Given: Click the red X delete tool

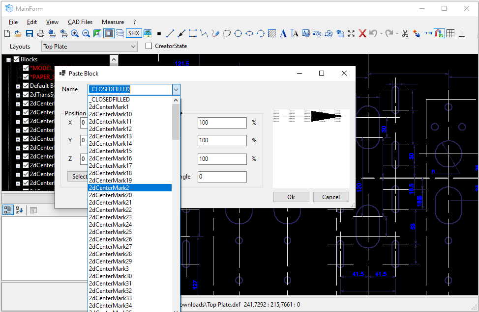Looking at the screenshot, I should click(362, 33).
